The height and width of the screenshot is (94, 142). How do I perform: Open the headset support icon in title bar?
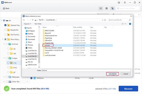[119, 3]
